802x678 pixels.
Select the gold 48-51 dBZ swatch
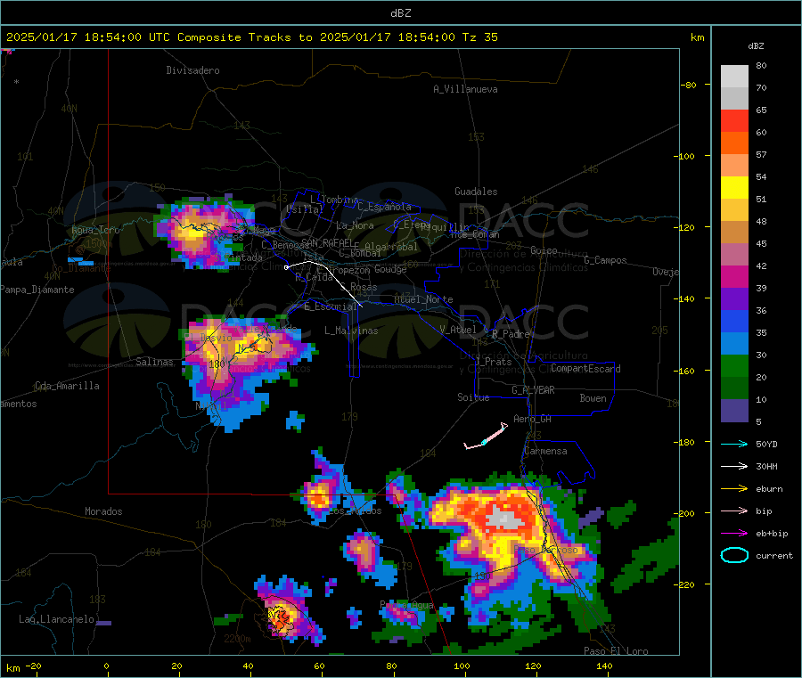[734, 210]
